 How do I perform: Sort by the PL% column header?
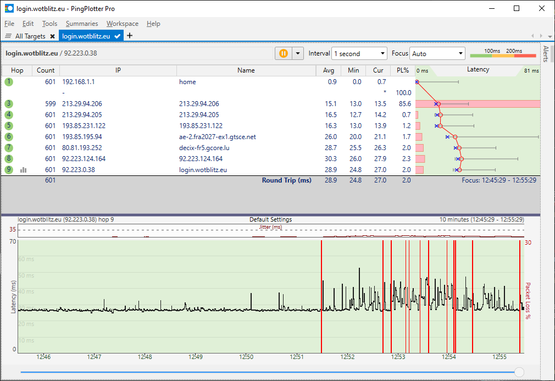pos(402,70)
